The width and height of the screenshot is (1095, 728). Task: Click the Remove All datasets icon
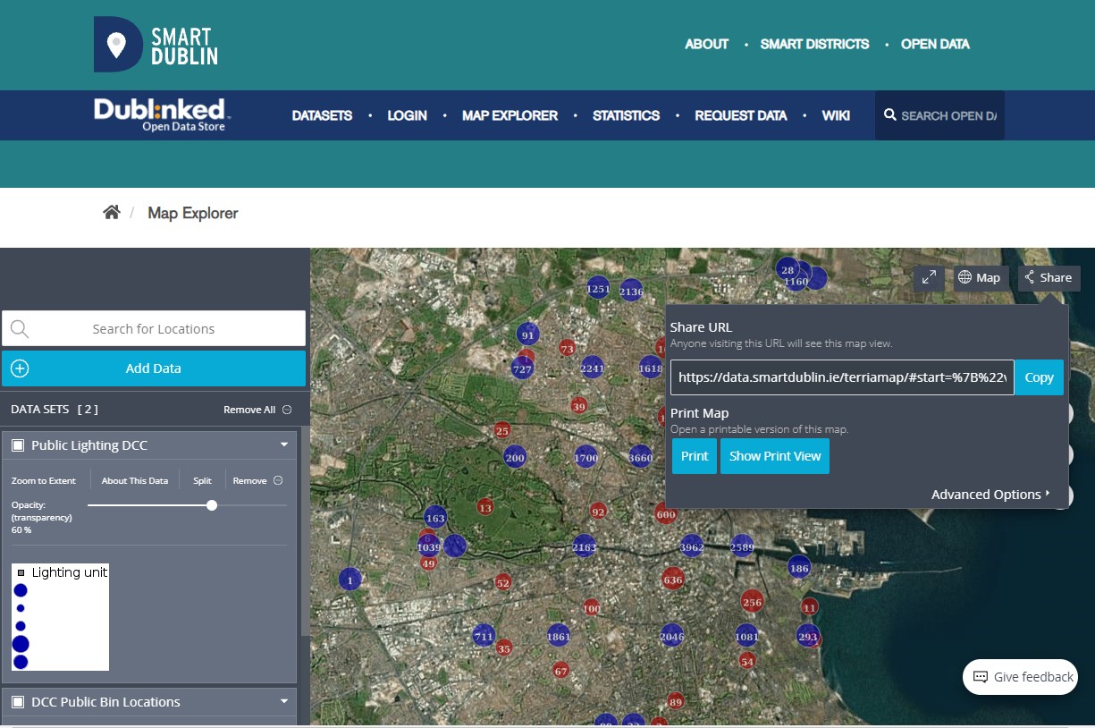click(287, 410)
